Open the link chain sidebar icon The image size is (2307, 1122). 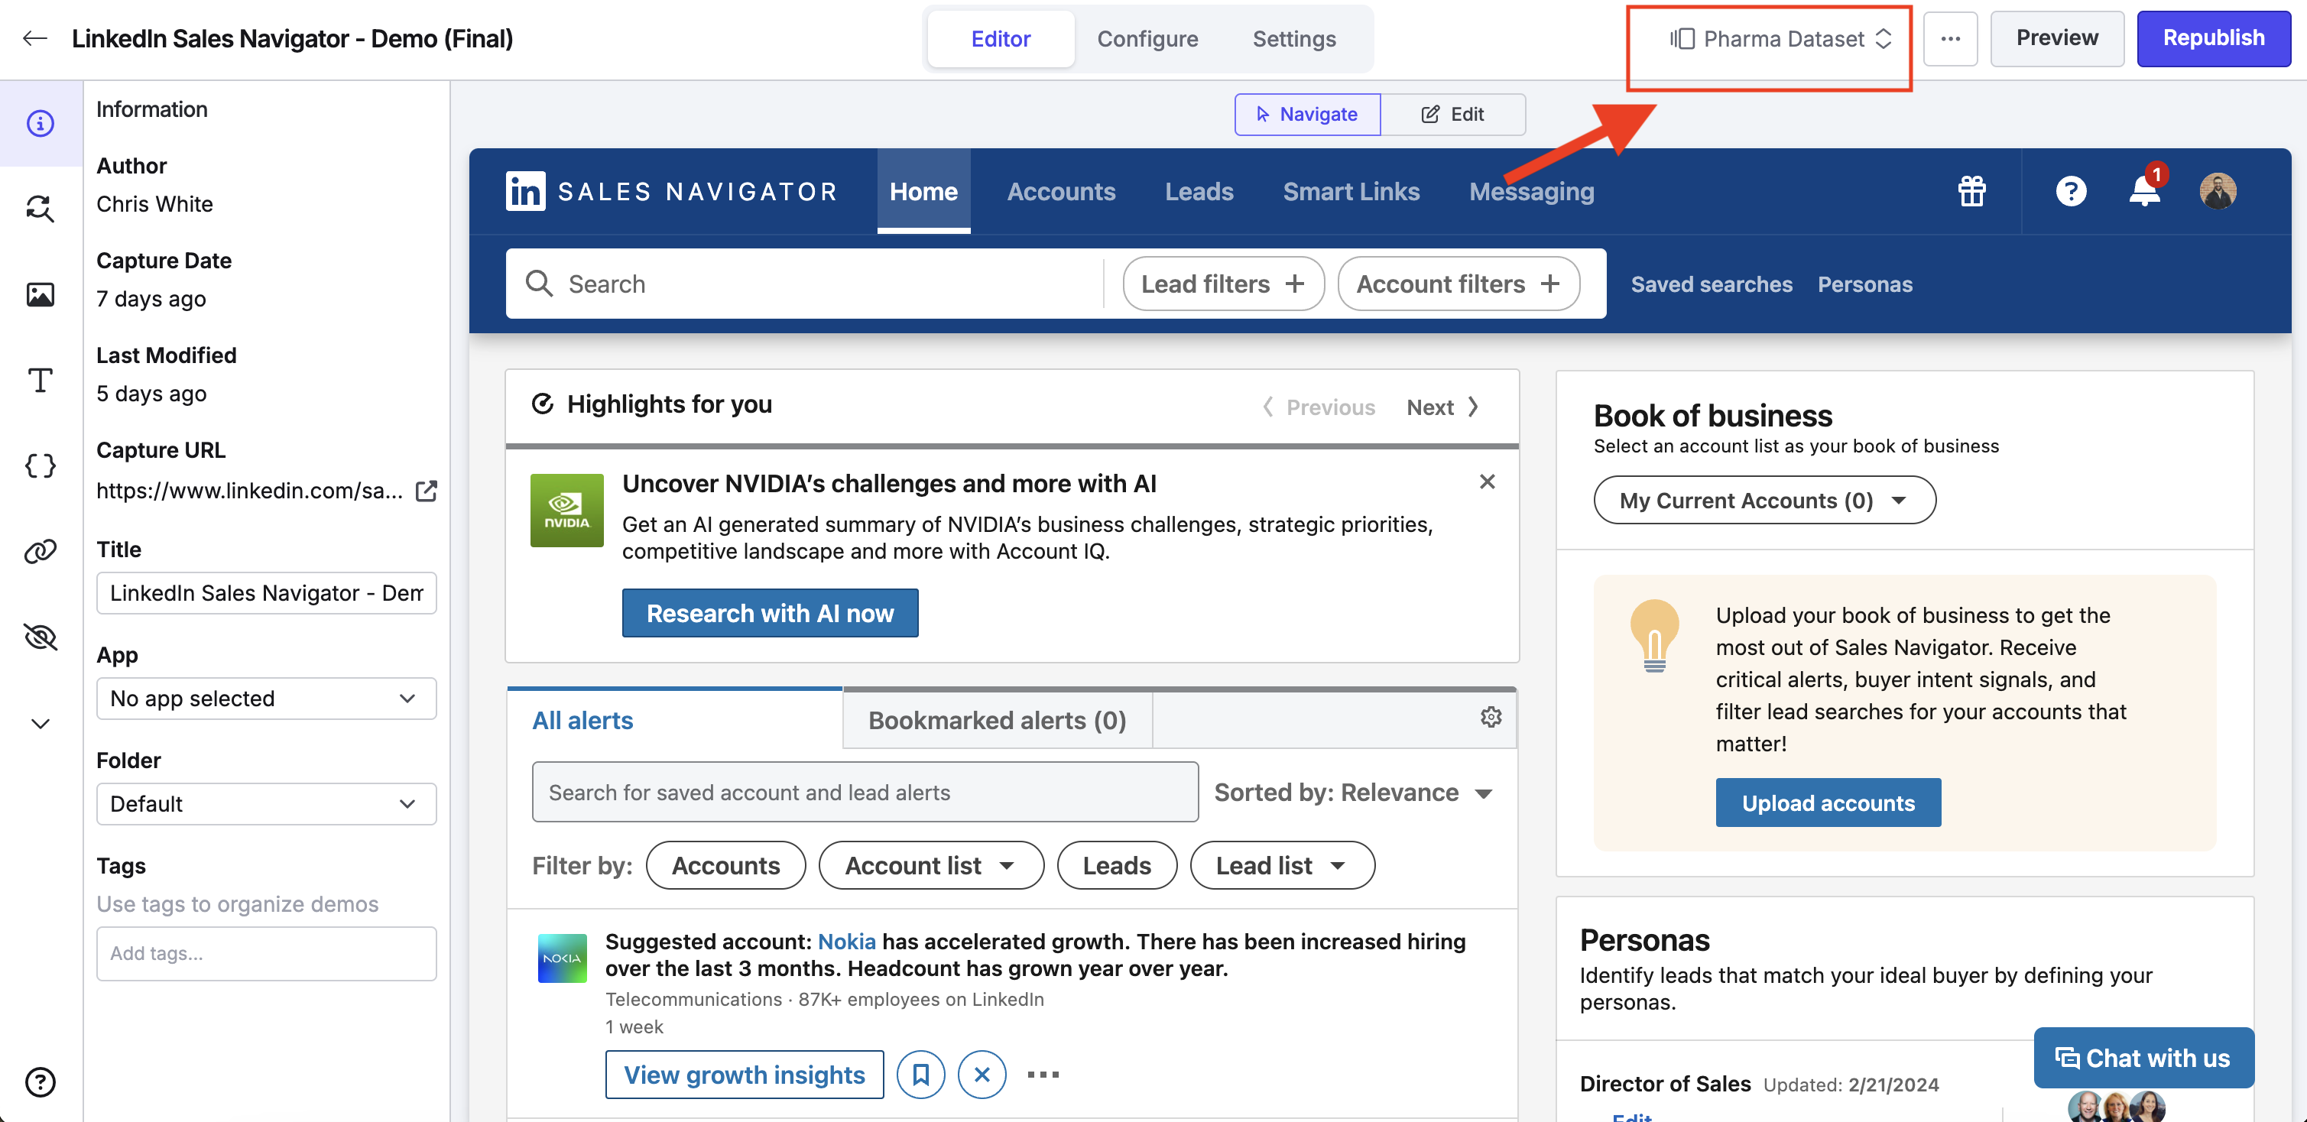coord(41,552)
